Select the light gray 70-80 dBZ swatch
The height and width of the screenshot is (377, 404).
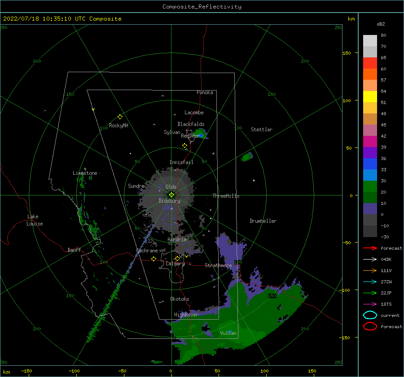click(x=370, y=41)
